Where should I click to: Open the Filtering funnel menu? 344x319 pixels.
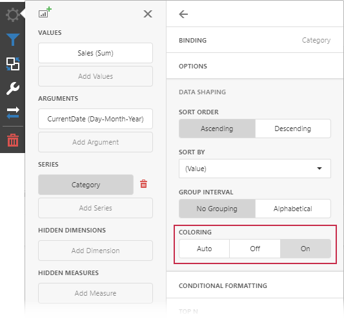click(13, 39)
